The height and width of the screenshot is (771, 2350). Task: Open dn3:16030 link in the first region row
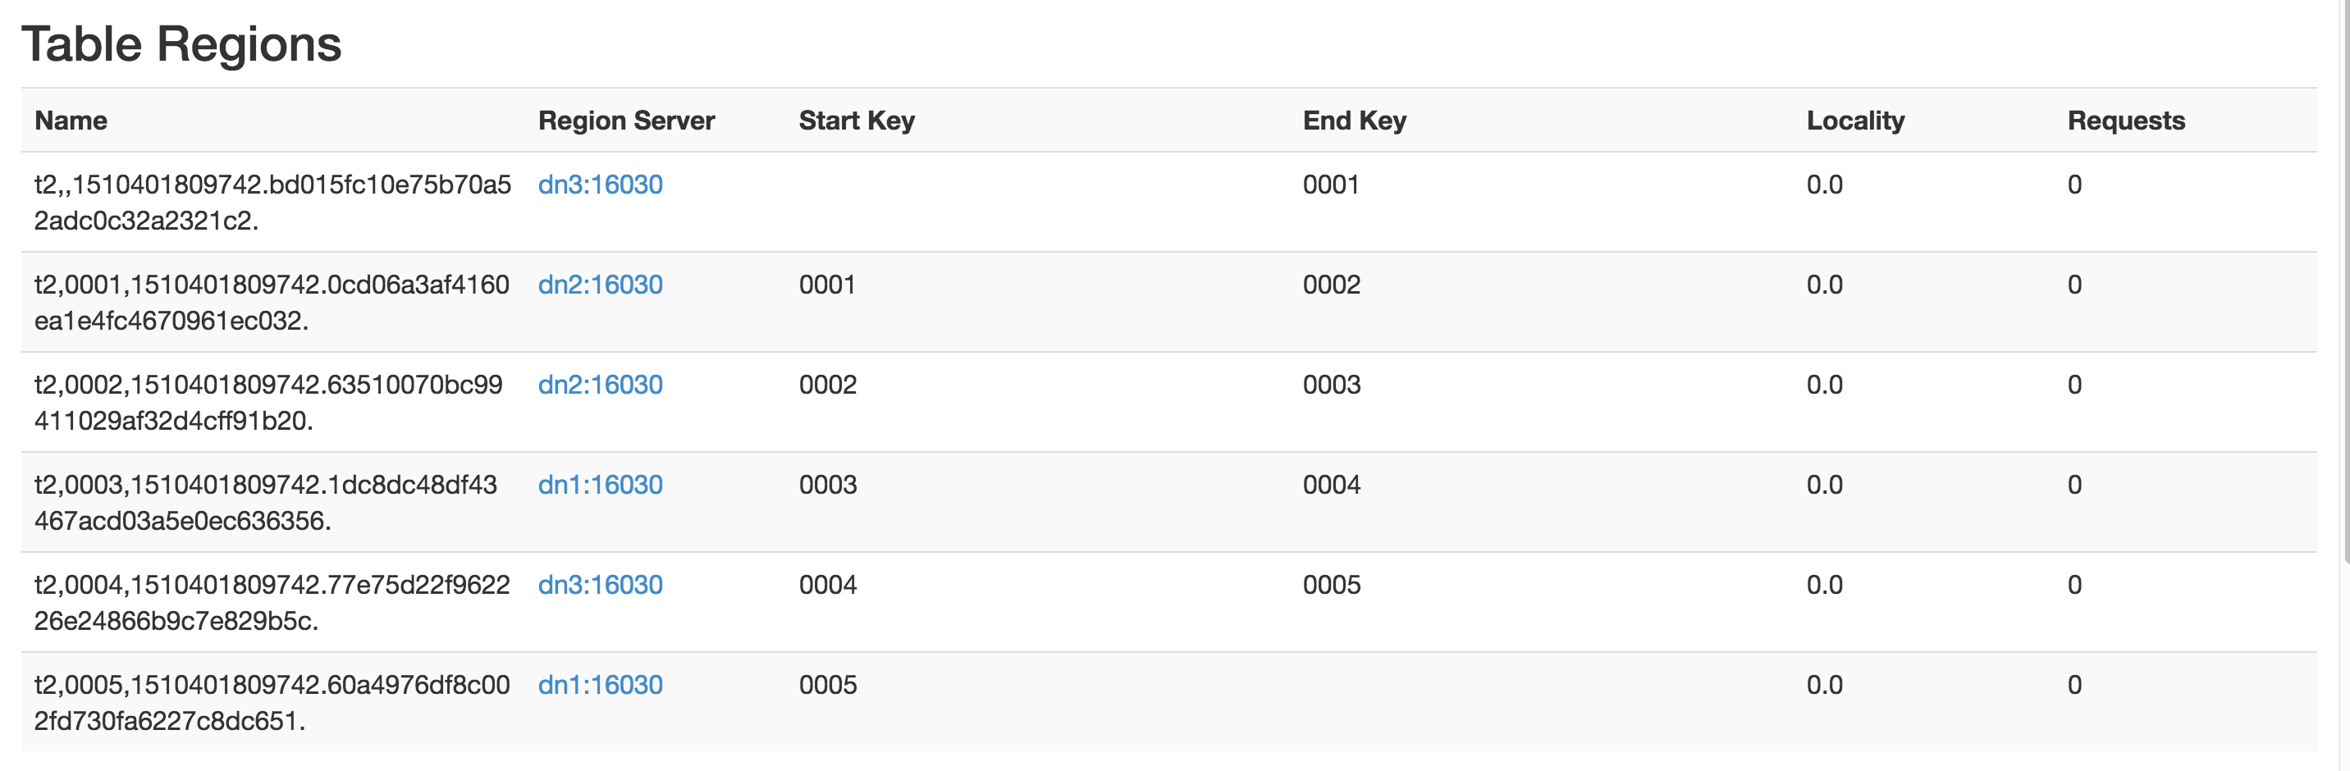599,185
